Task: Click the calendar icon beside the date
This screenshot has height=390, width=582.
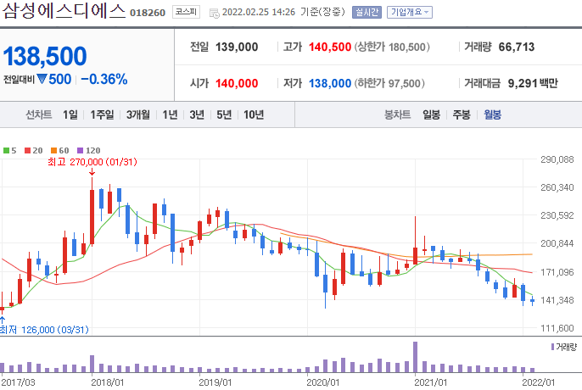Action: click(215, 14)
